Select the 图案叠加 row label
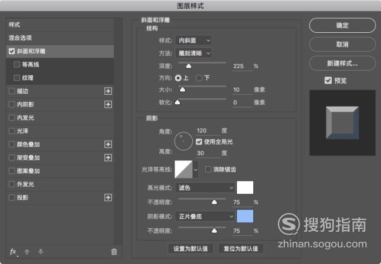This screenshot has width=381, height=264. pos(28,171)
